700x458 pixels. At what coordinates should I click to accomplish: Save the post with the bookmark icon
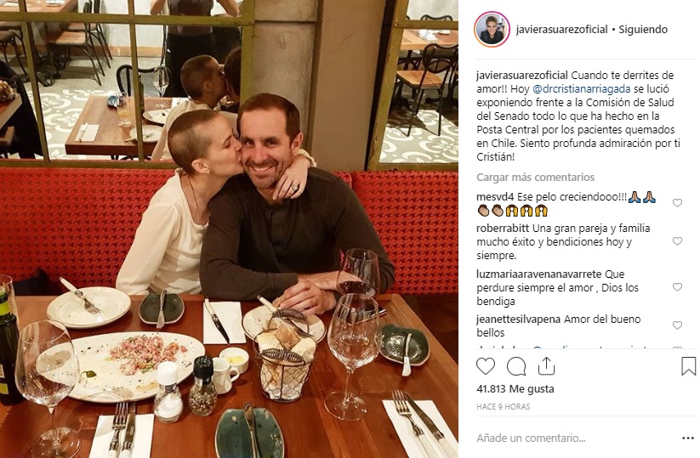point(688,366)
